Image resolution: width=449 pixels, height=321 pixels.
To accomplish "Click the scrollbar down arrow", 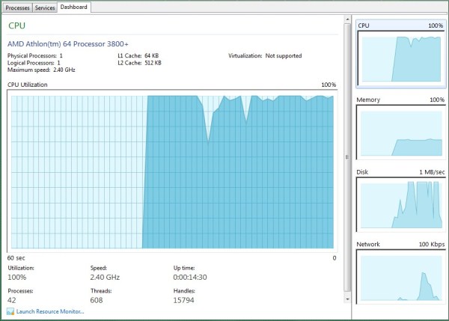I will pos(347,299).
